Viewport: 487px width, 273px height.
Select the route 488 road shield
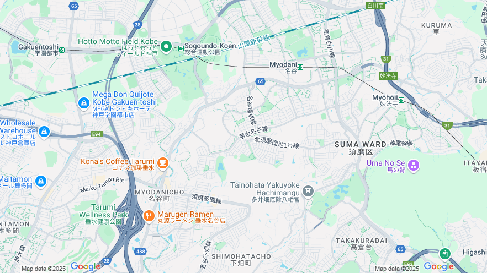(x=141, y=252)
